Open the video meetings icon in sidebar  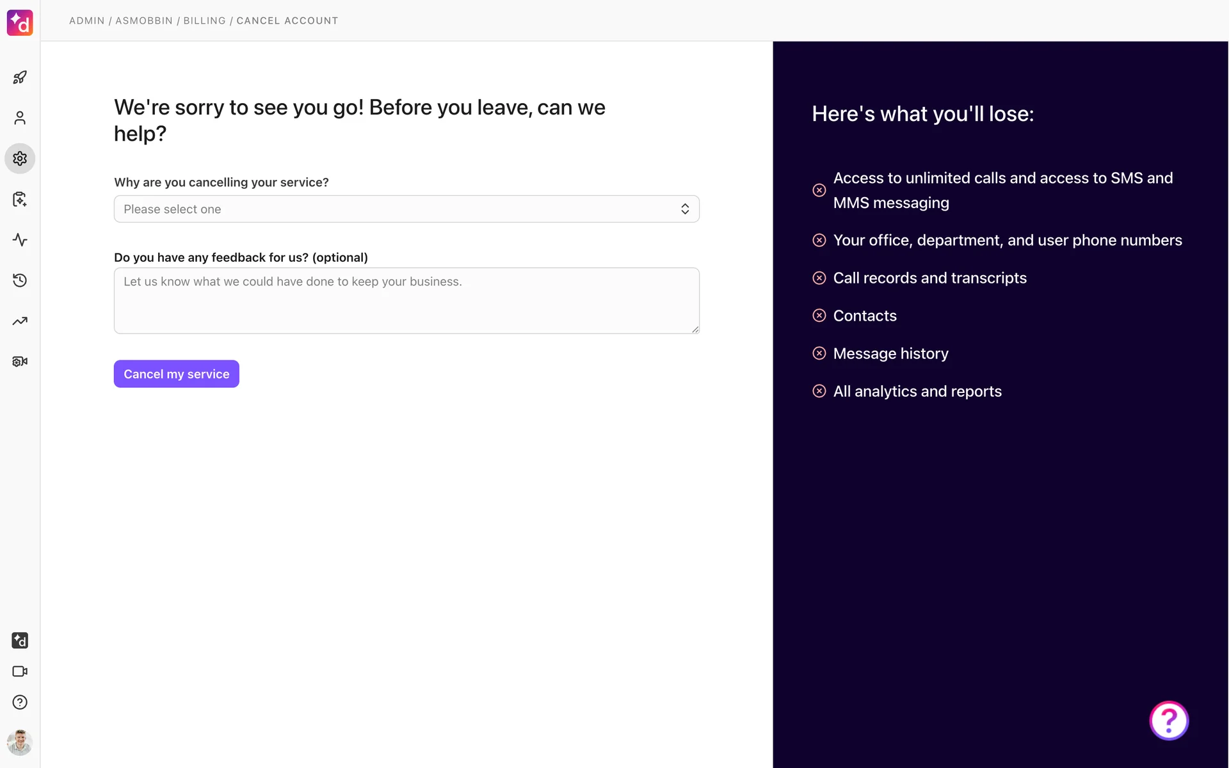point(20,671)
